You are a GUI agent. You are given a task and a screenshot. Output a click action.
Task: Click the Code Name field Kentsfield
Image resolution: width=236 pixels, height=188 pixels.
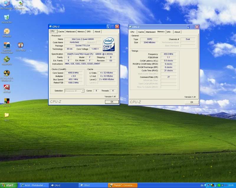[x=74, y=42]
